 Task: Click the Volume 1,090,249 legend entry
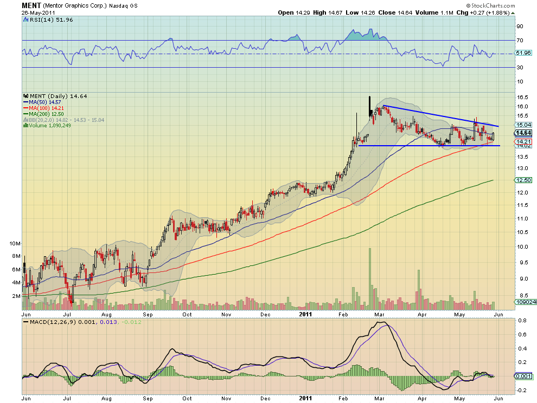50,126
